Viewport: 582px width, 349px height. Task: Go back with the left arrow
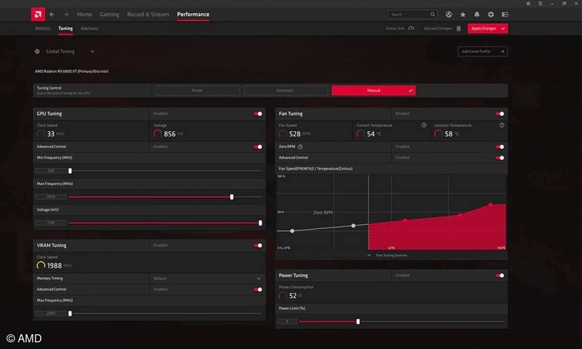tap(52, 15)
